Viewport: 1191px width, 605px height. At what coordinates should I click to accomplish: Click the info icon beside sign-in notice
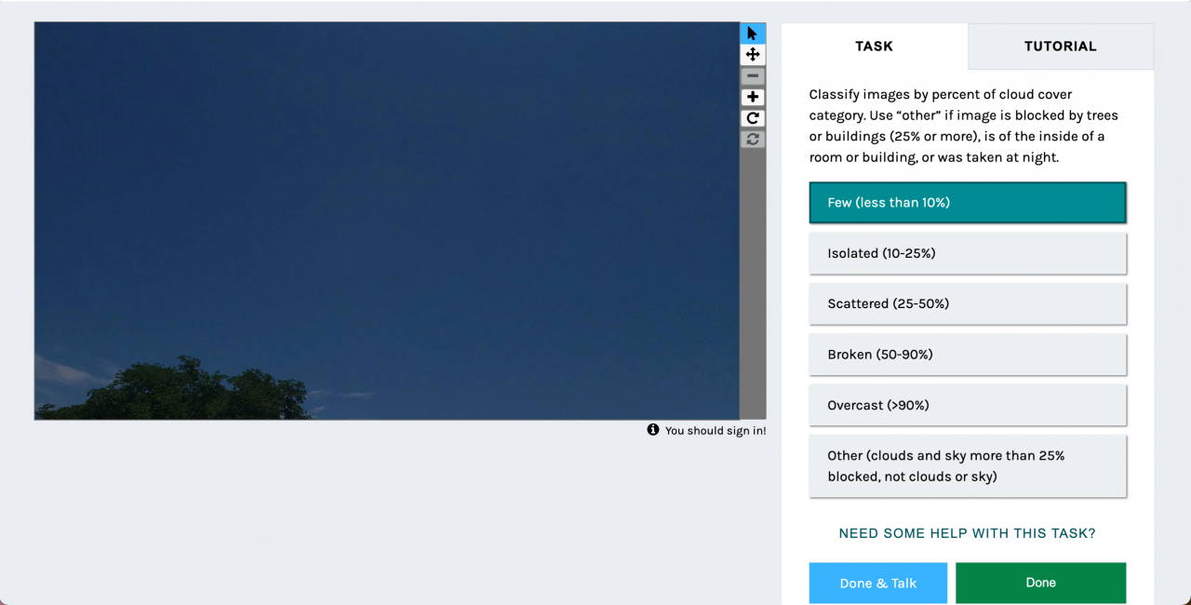[x=653, y=430]
